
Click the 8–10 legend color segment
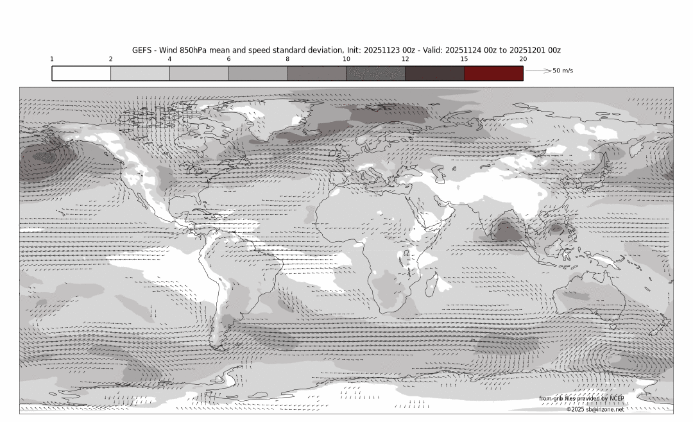click(317, 73)
